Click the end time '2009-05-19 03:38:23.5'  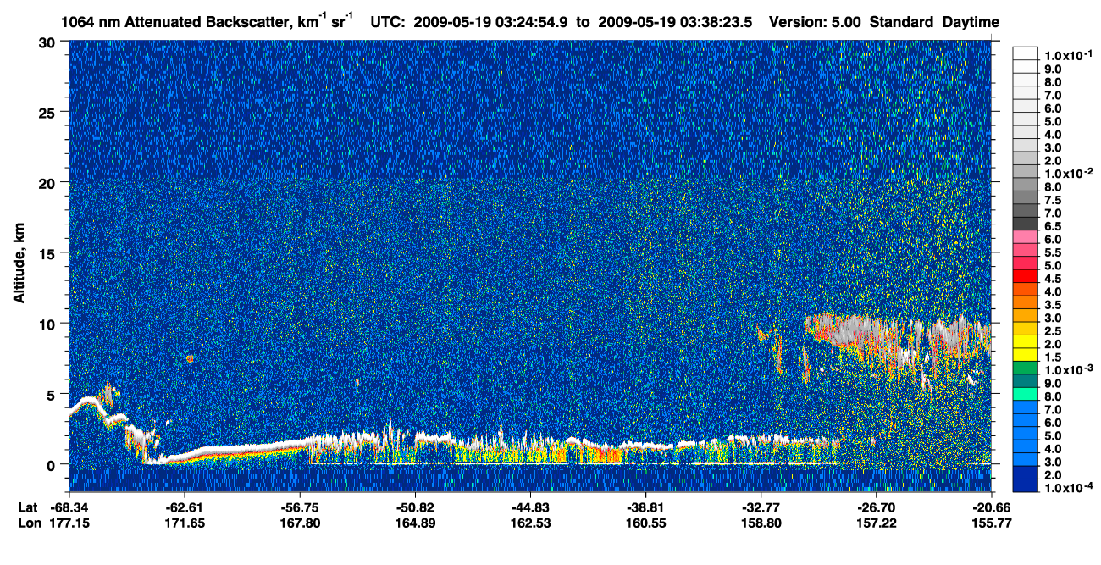click(x=674, y=22)
